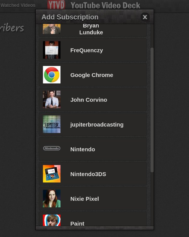
Task: Open the Watched Videos tab
Action: click(18, 5)
